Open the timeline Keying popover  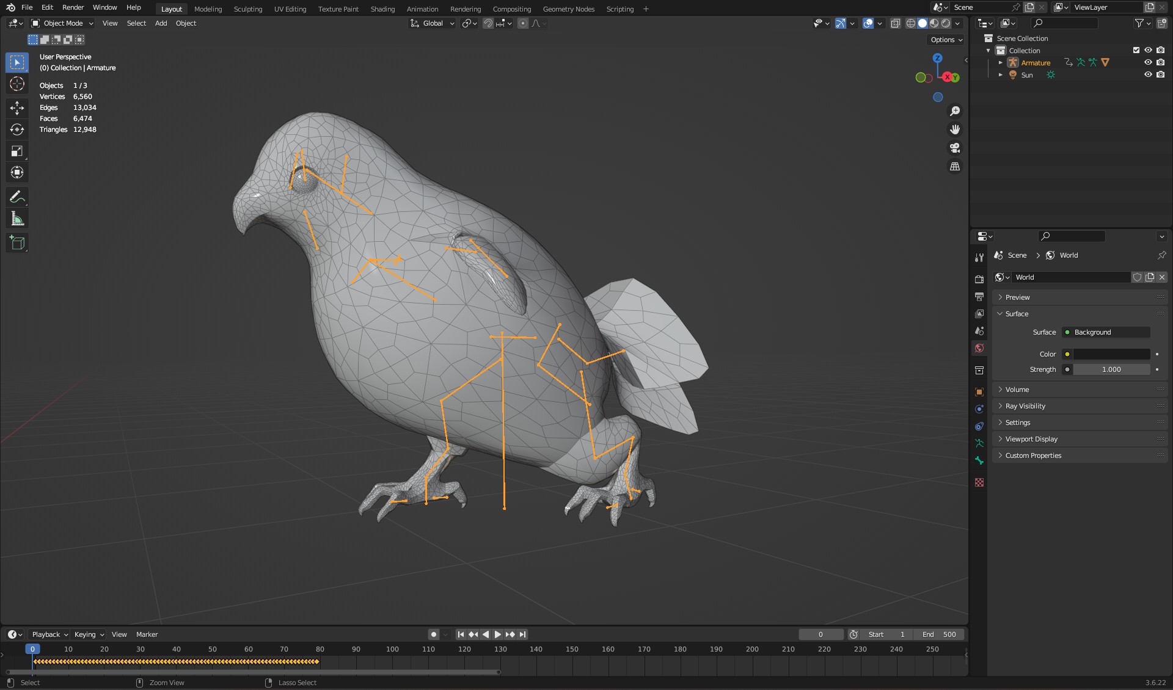[89, 634]
